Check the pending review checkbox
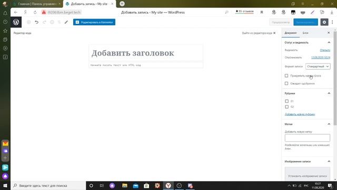Viewport: 337px width, 190px height. (286, 83)
